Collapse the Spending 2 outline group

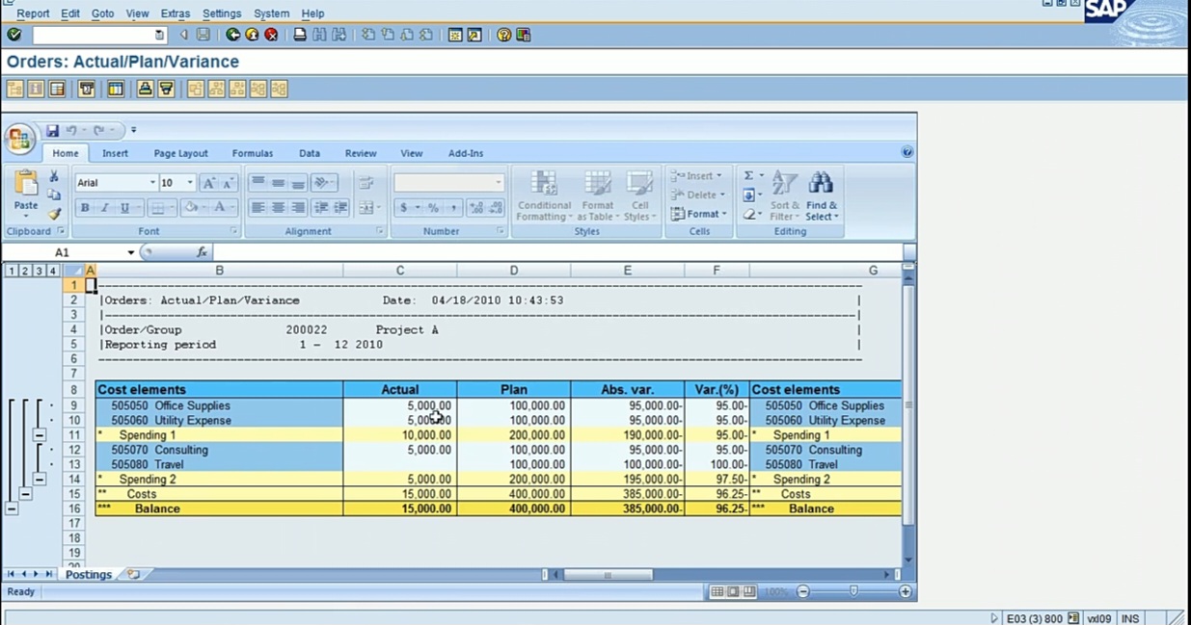pos(40,479)
